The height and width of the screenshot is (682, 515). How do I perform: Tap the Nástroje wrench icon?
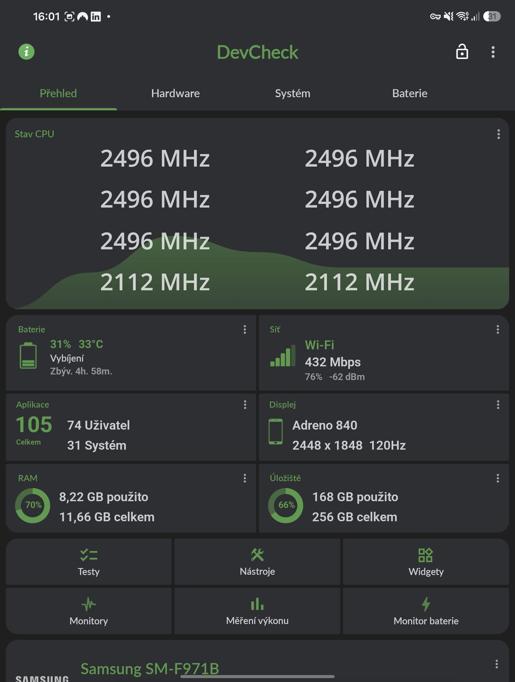click(x=257, y=555)
